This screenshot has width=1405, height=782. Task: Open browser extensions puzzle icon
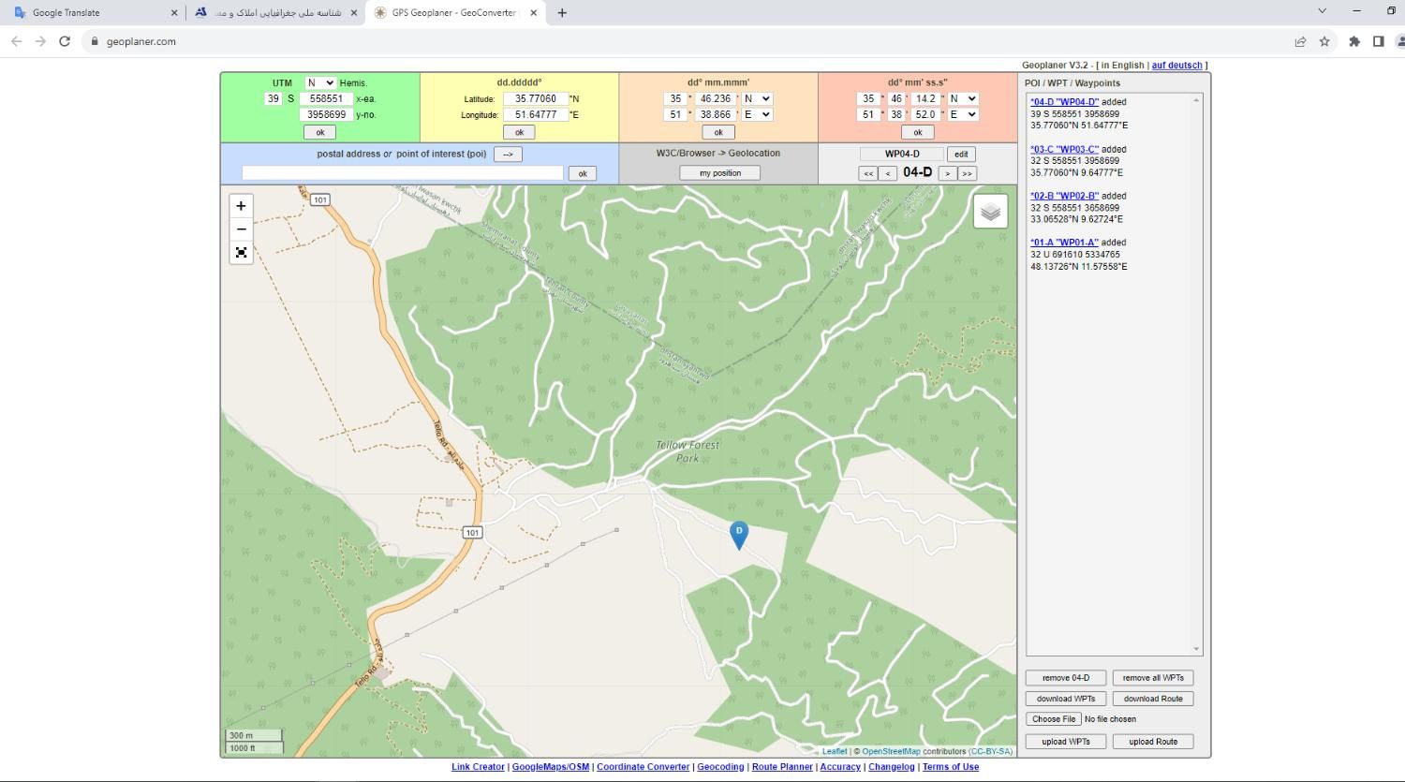1354,41
